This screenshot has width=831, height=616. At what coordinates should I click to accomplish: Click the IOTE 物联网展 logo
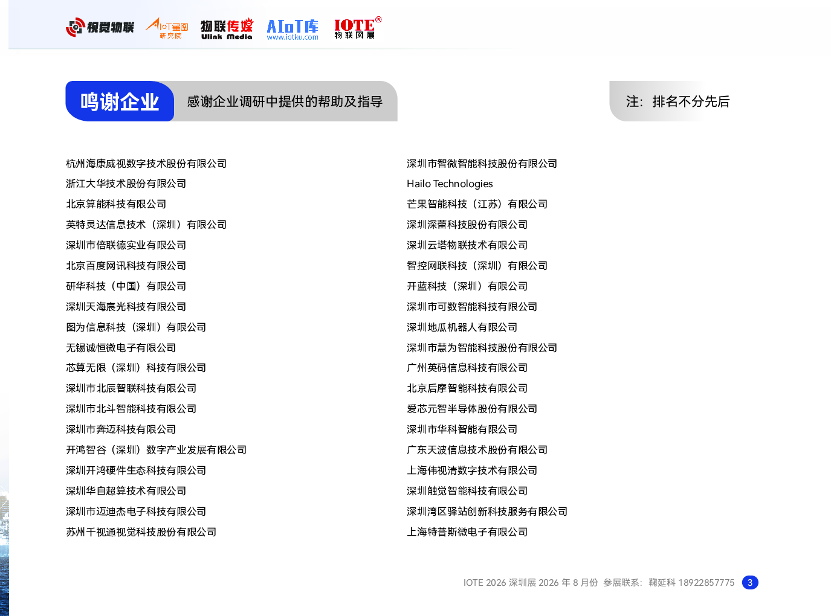[x=358, y=28]
